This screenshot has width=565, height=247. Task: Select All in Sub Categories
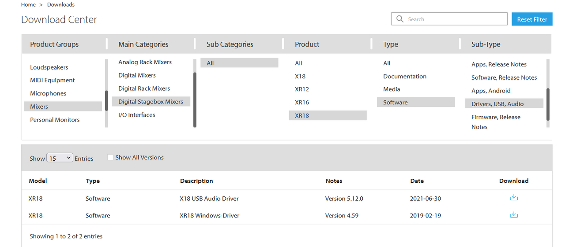[239, 63]
